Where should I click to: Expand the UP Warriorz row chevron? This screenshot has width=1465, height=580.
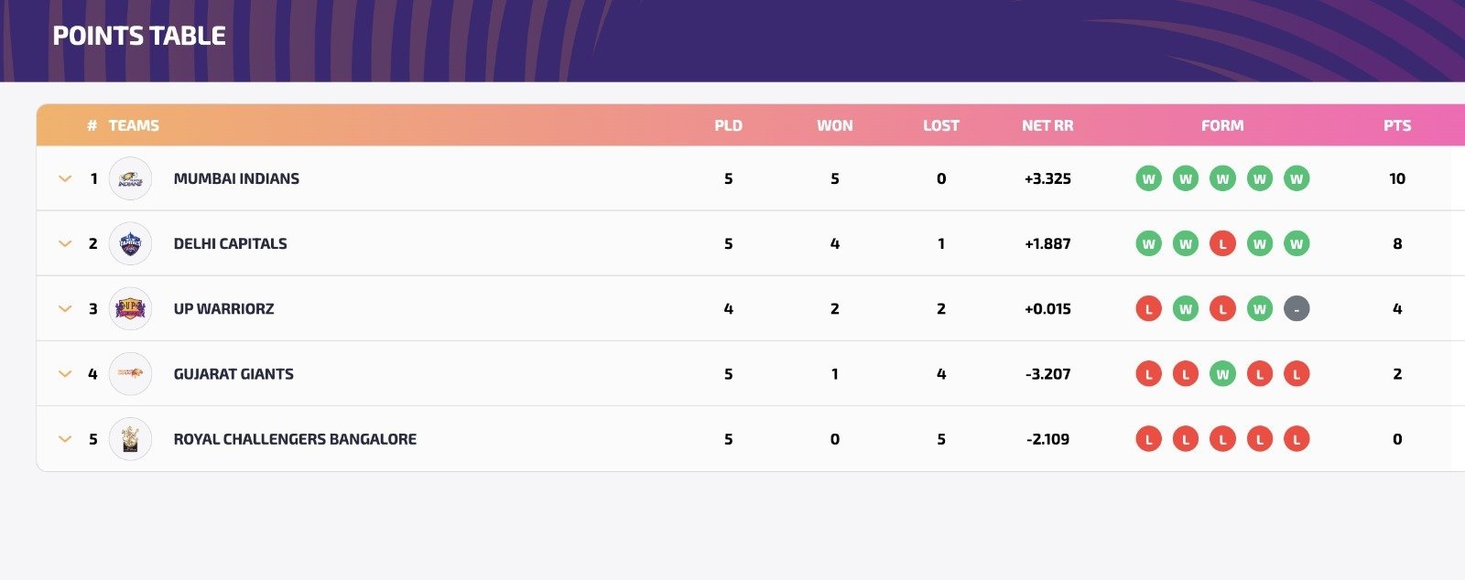tap(65, 309)
